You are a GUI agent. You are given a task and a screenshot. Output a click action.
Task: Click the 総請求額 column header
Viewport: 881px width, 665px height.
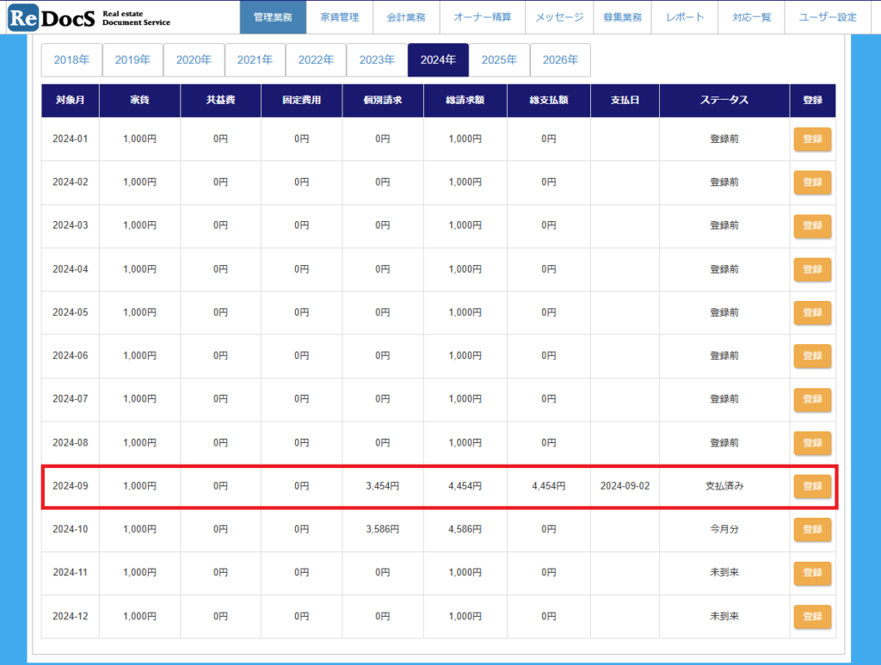(465, 100)
